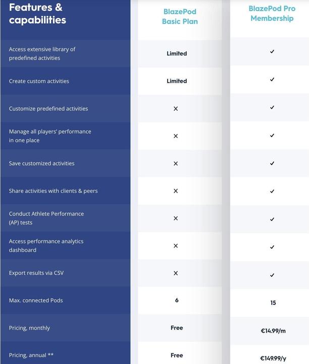
Task: Click the Features & capabilities heading
Action: coord(37,14)
